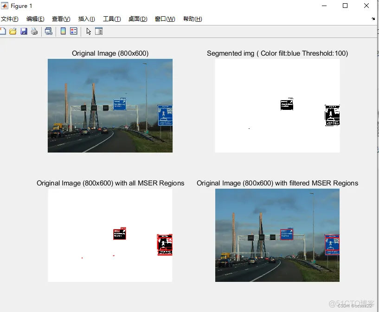Click the Print Figure icon
Screen dimensions: 379x312
tap(34, 31)
